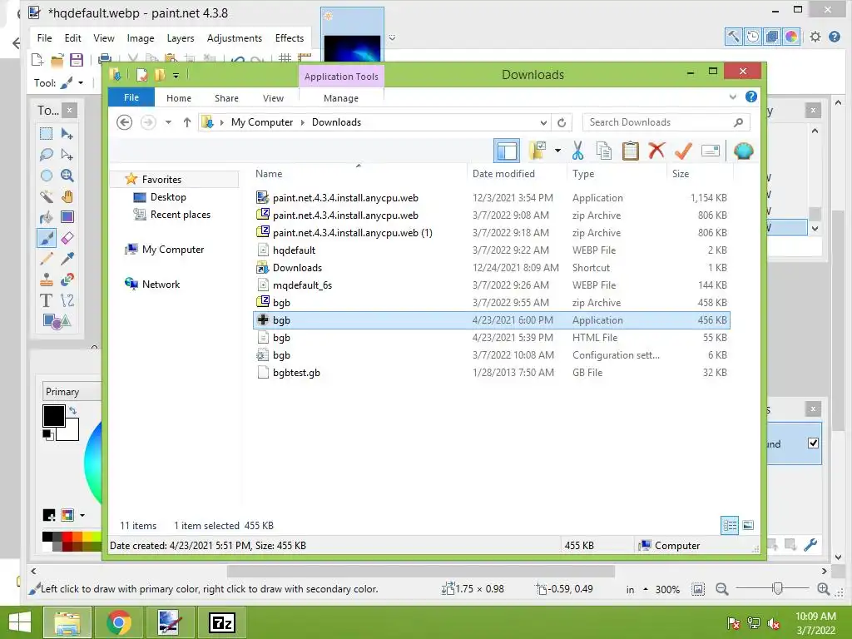Select the Zoom magnifier tool in Tools panel
The height and width of the screenshot is (639, 852).
pos(67,176)
